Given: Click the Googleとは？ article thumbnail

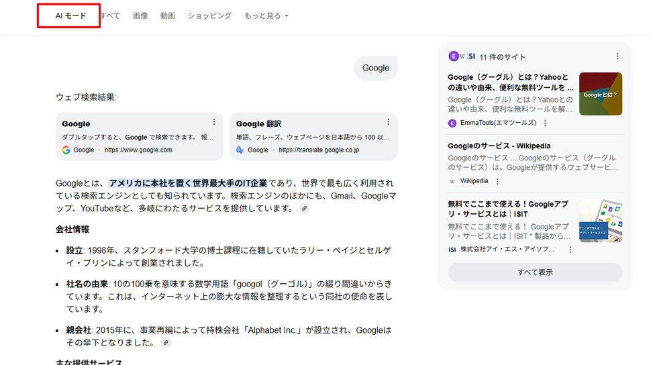Looking at the screenshot, I should click(x=601, y=94).
